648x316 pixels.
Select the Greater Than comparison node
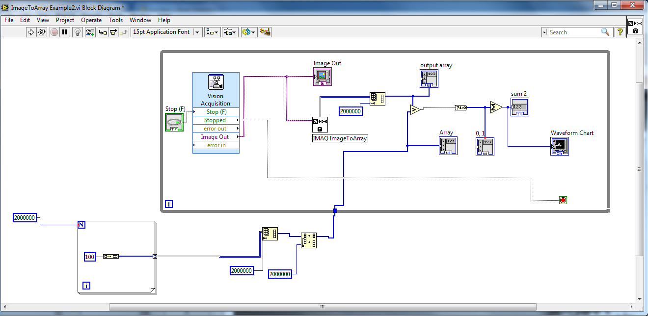[415, 109]
